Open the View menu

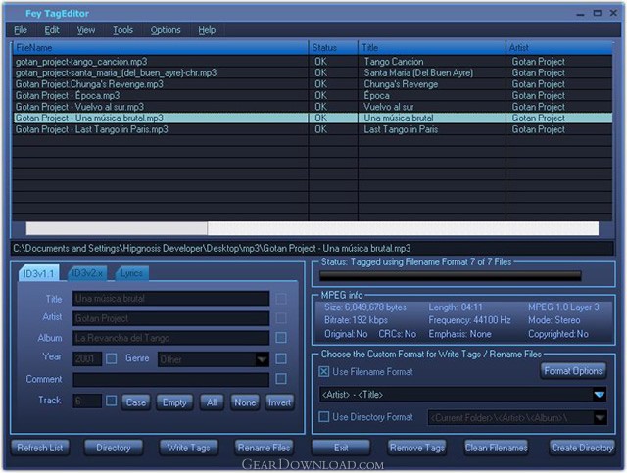pyautogui.click(x=85, y=30)
